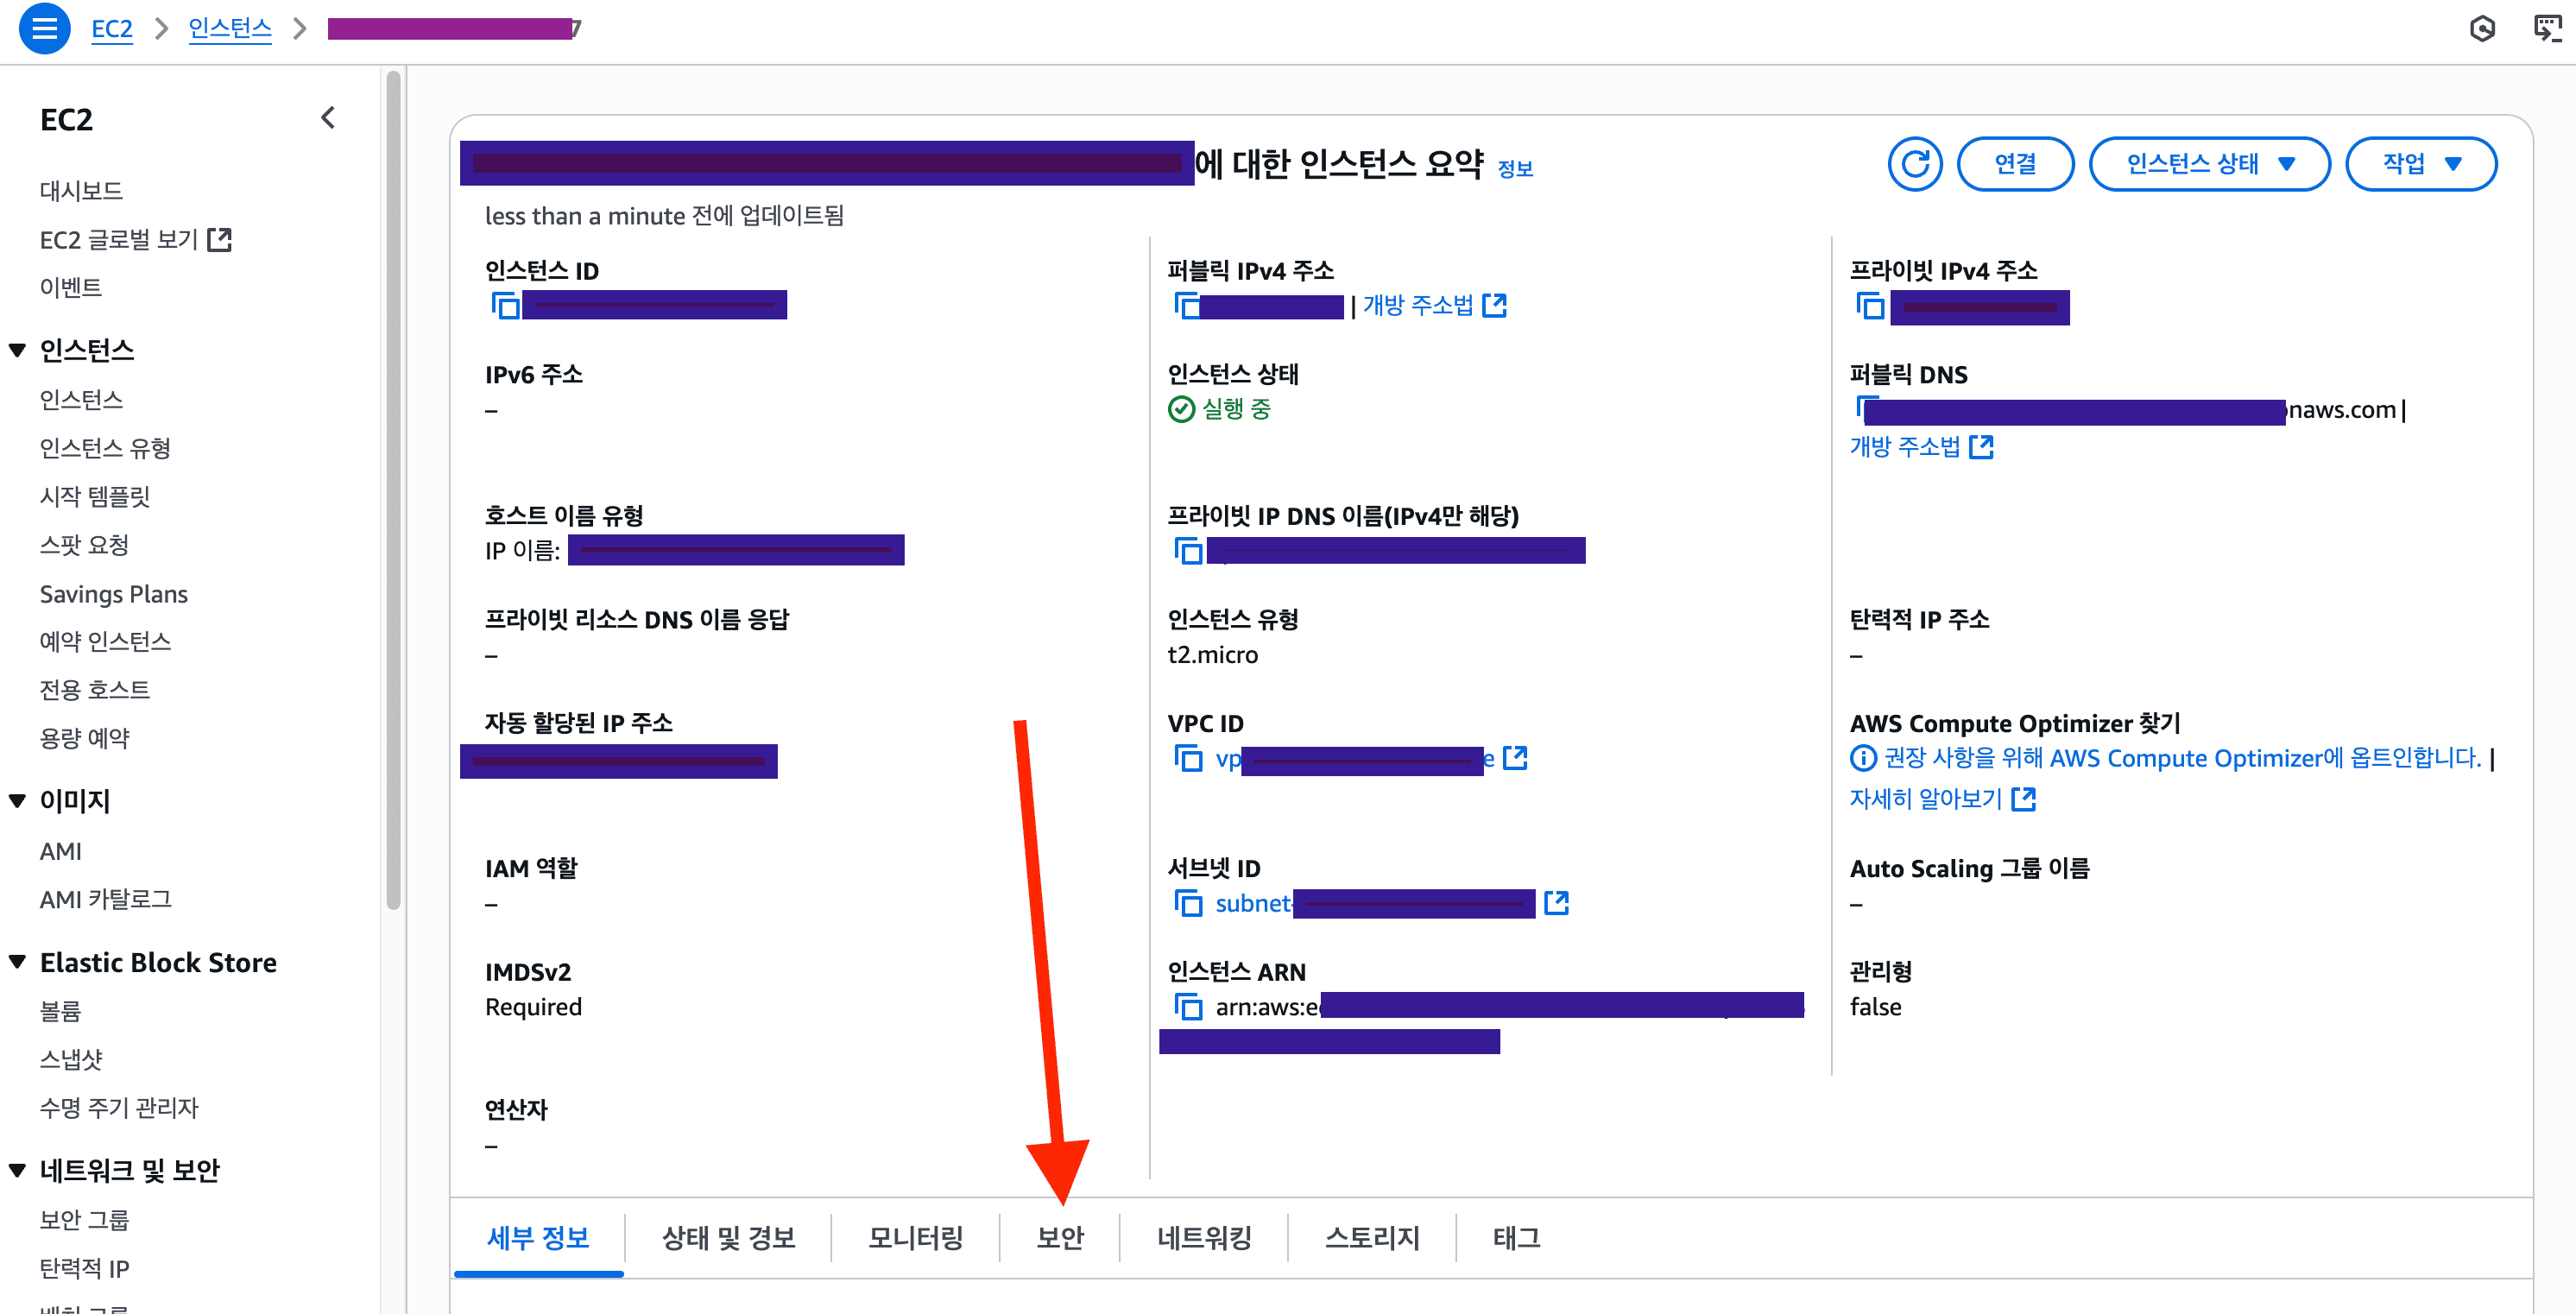
Task: Switch to the 네트워킹 tab
Action: [1204, 1238]
